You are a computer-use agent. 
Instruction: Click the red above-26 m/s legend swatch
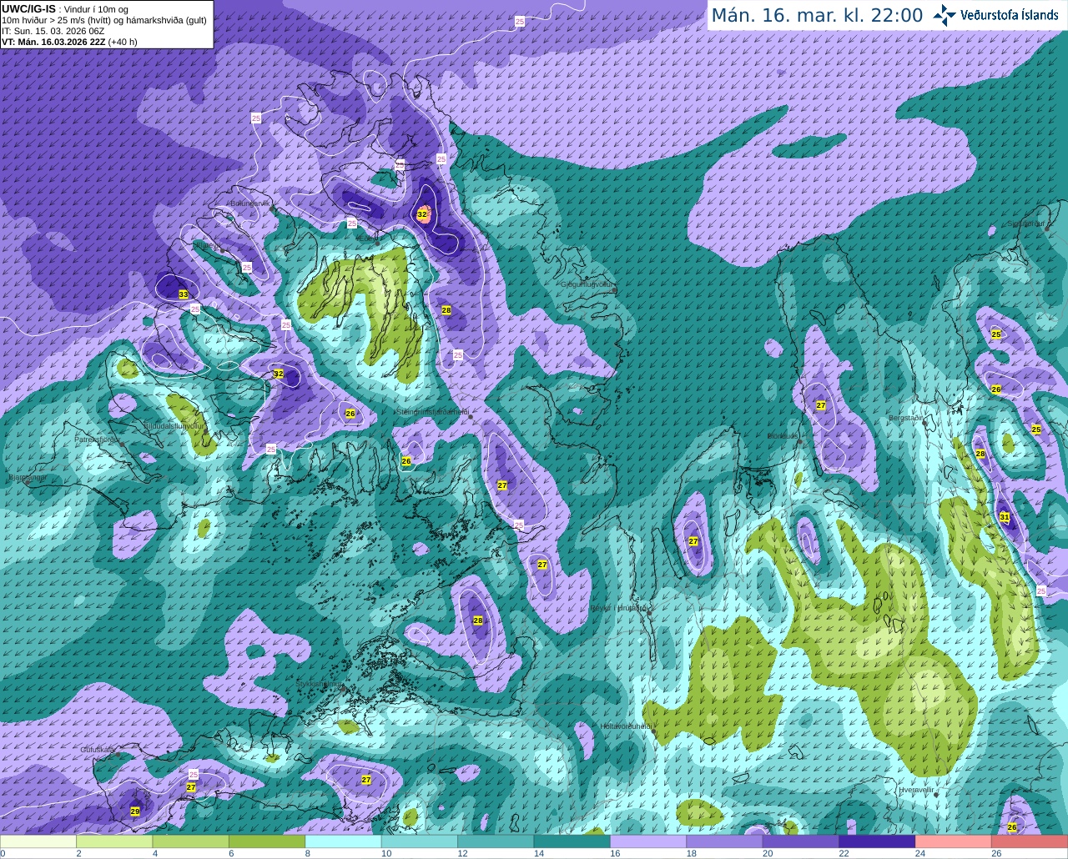pos(1030,841)
